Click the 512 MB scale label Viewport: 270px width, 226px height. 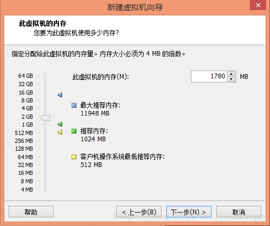pyautogui.click(x=24, y=133)
